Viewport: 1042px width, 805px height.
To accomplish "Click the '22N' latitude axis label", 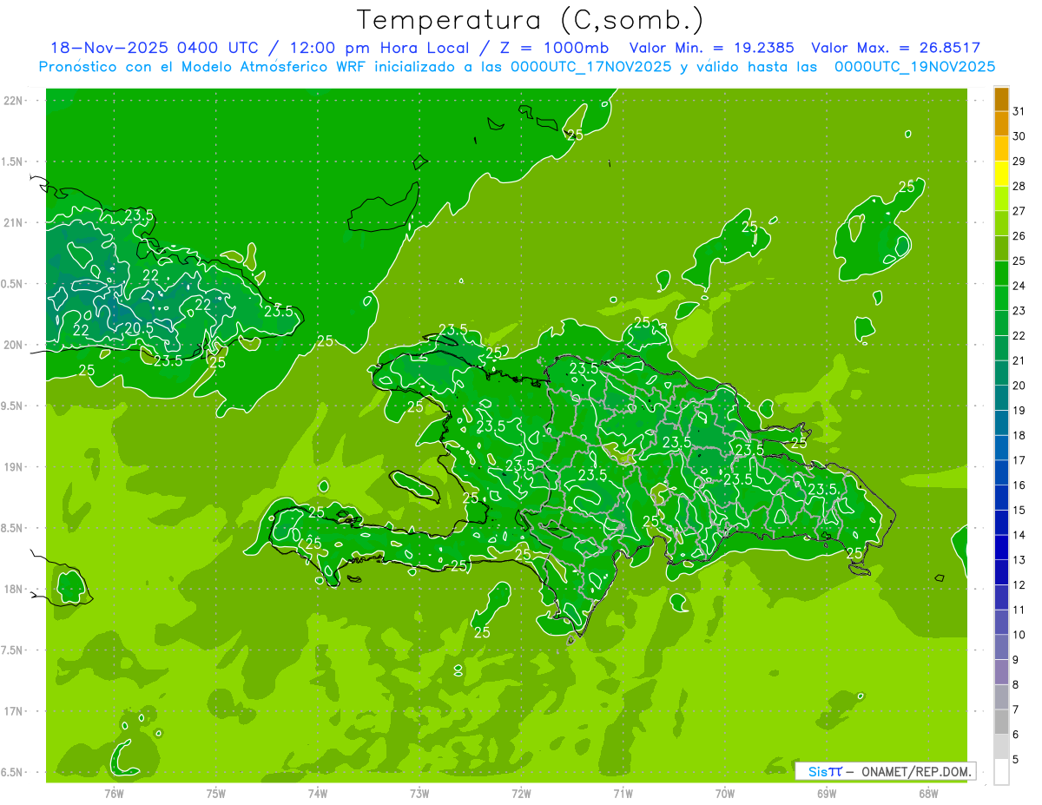I will pos(12,101).
